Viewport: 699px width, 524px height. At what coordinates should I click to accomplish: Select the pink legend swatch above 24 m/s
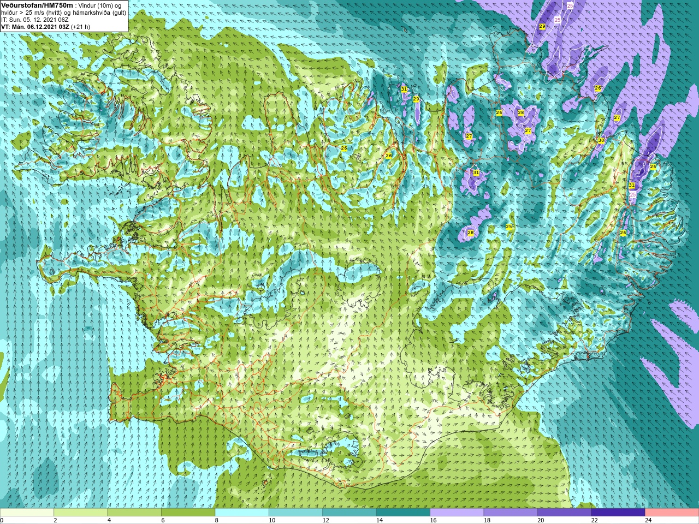pos(672,513)
